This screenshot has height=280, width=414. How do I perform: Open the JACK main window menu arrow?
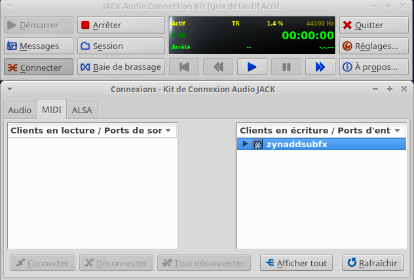pyautogui.click(x=10, y=7)
